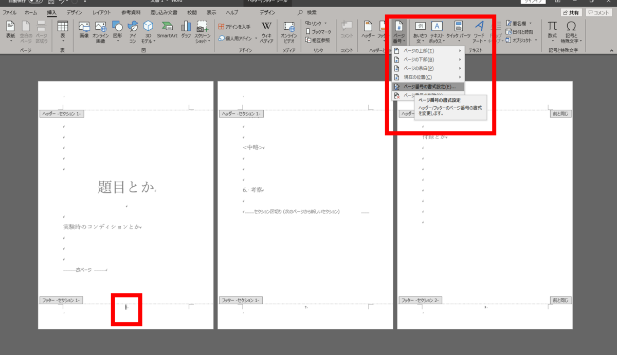Click アドインを入手 to get add-ins
This screenshot has height=355, width=617.
coord(234,27)
